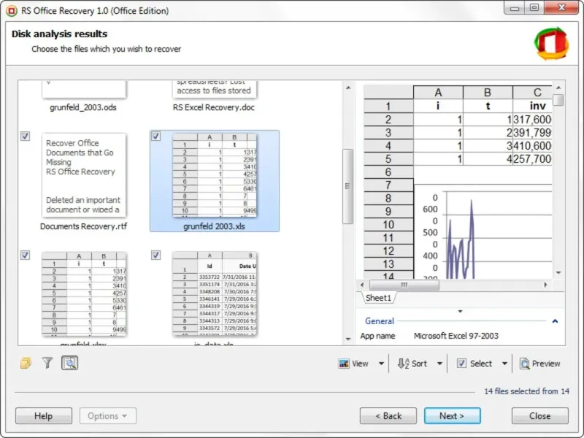Click the Office logo in the header

(x=552, y=44)
